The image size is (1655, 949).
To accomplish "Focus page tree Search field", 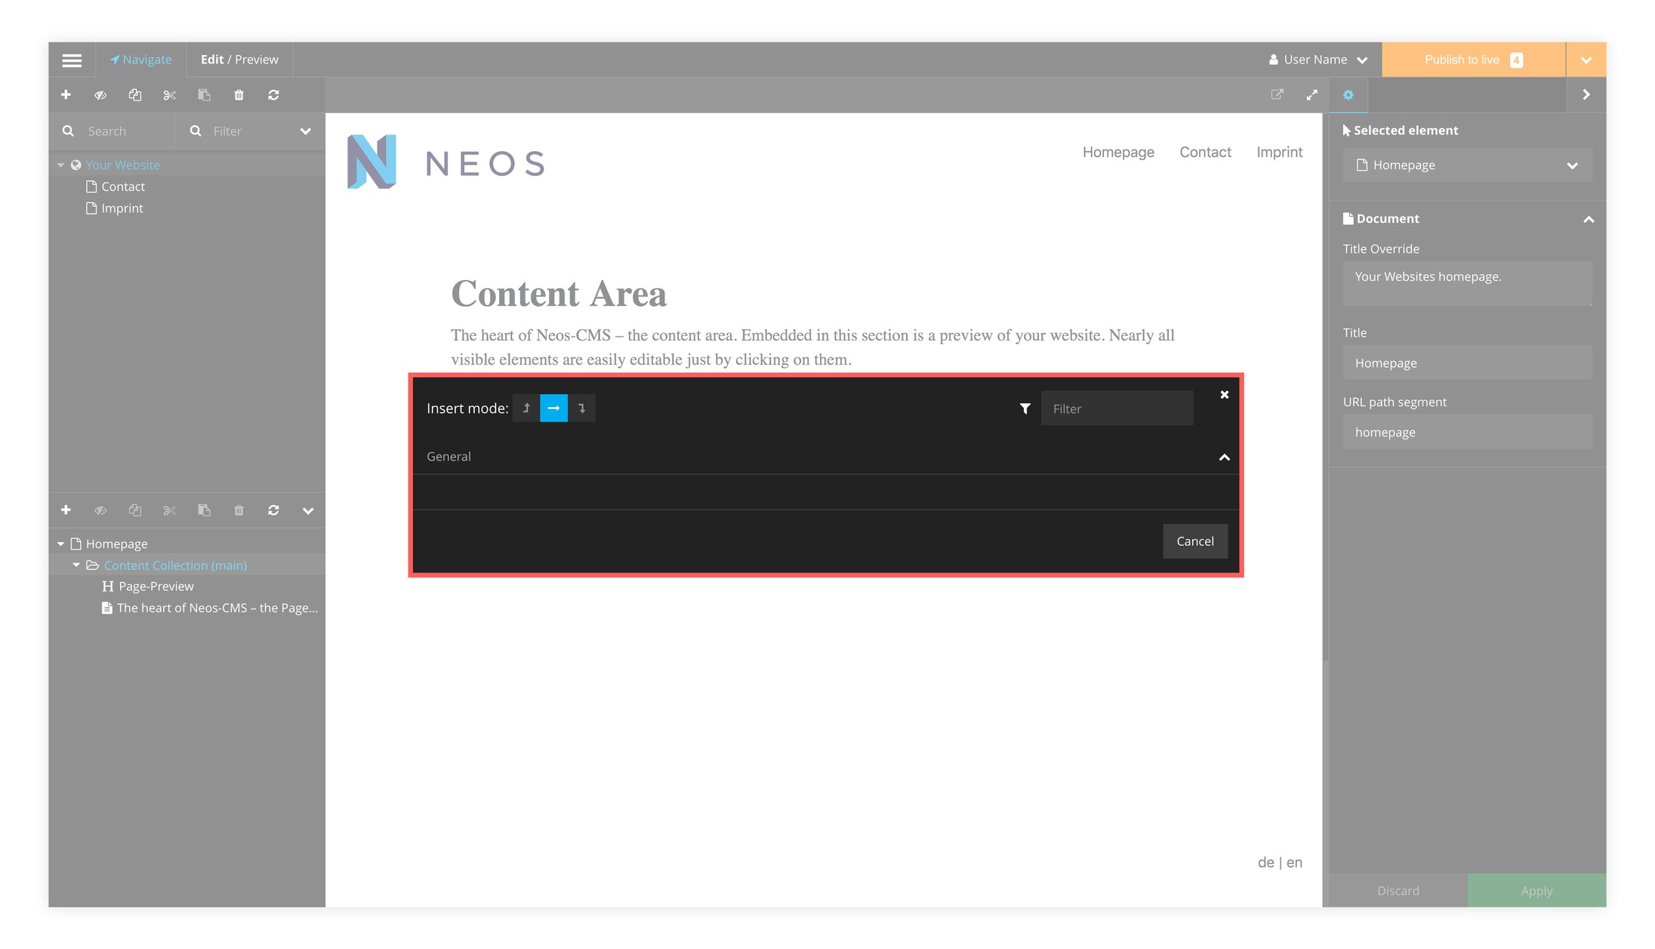I will point(112,131).
